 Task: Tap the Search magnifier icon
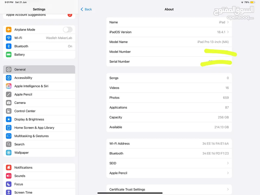pyautogui.click(x=9, y=144)
